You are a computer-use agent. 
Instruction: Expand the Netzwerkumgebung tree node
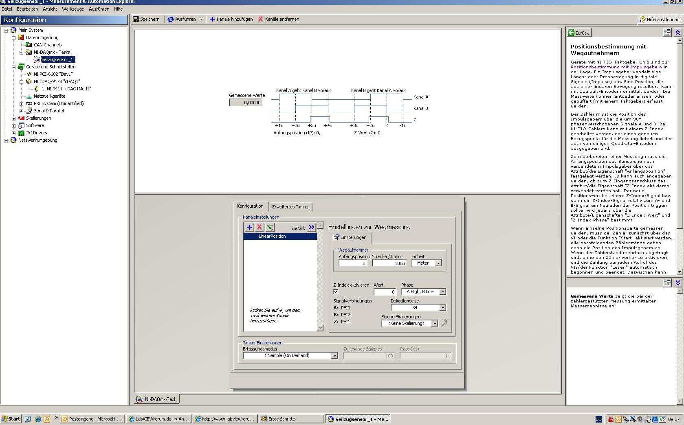6,140
